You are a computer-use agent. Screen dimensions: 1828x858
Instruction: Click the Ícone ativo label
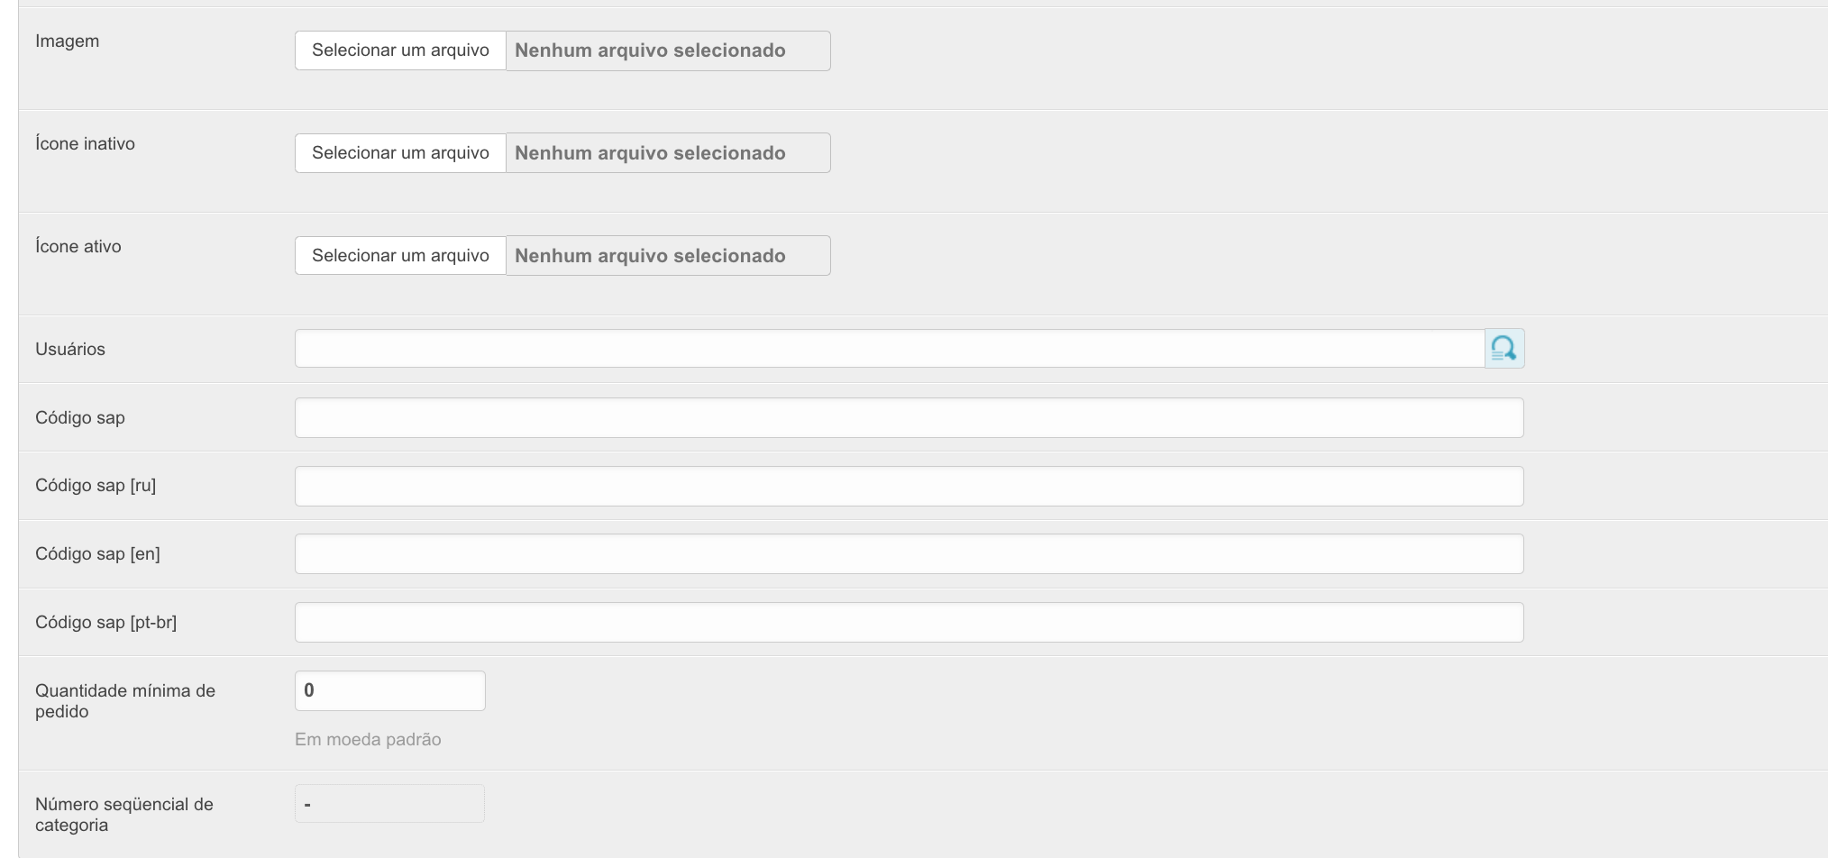tap(78, 247)
